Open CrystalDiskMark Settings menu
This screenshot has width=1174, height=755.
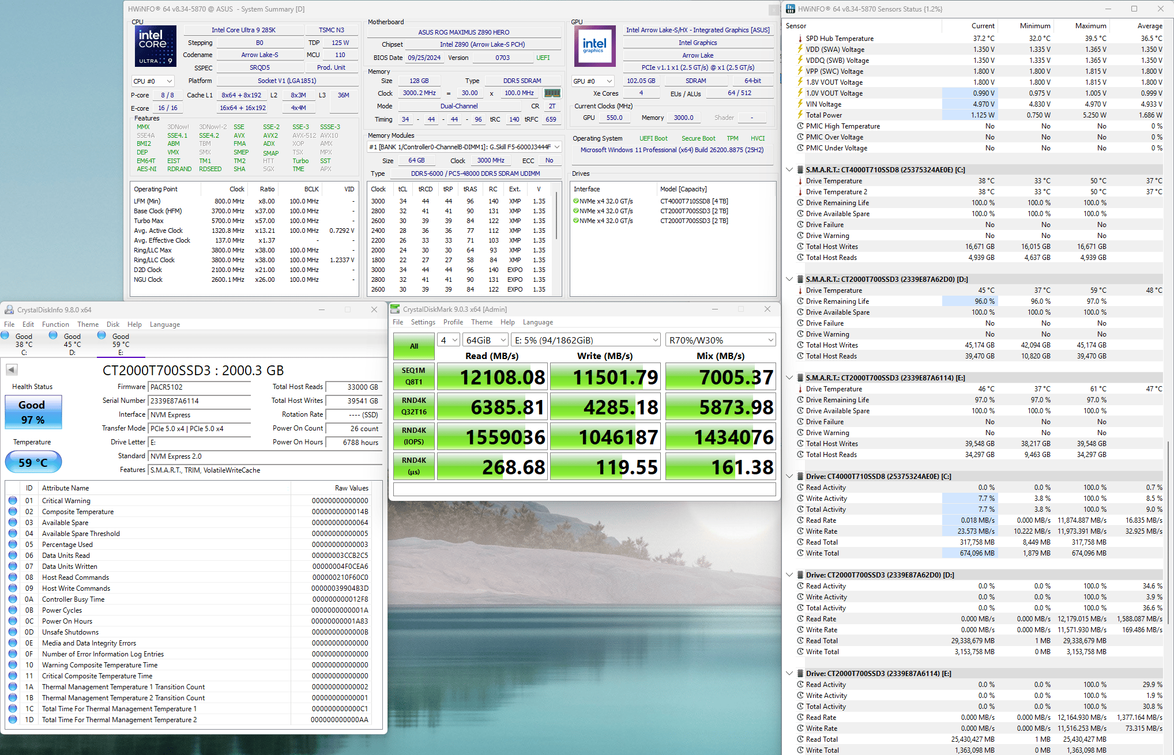coord(423,322)
